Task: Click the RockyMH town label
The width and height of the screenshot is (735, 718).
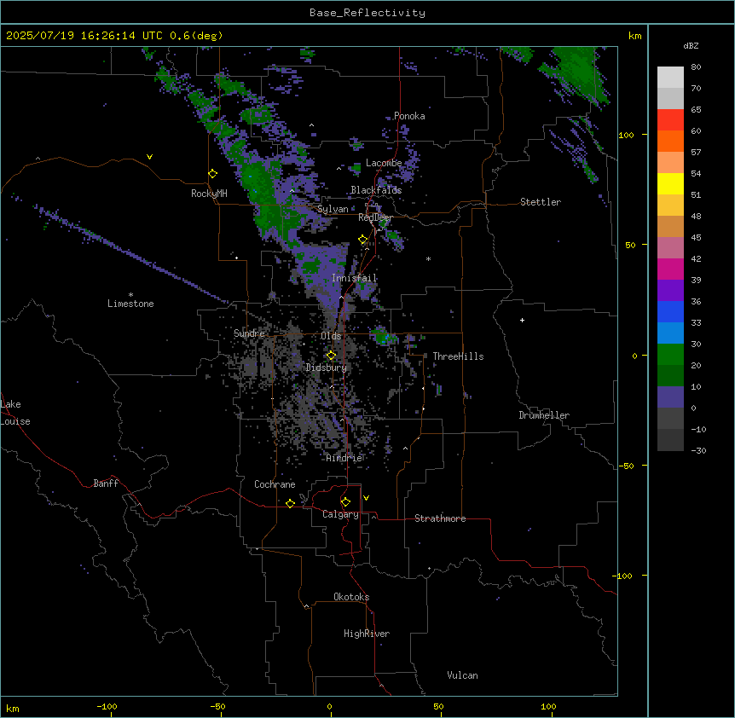Action: (x=209, y=194)
